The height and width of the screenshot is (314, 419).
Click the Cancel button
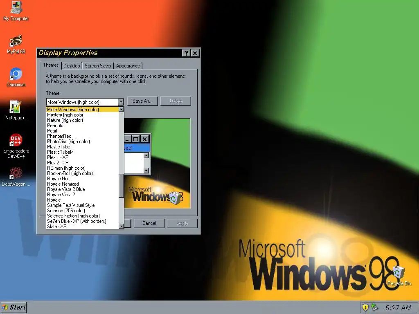(149, 223)
